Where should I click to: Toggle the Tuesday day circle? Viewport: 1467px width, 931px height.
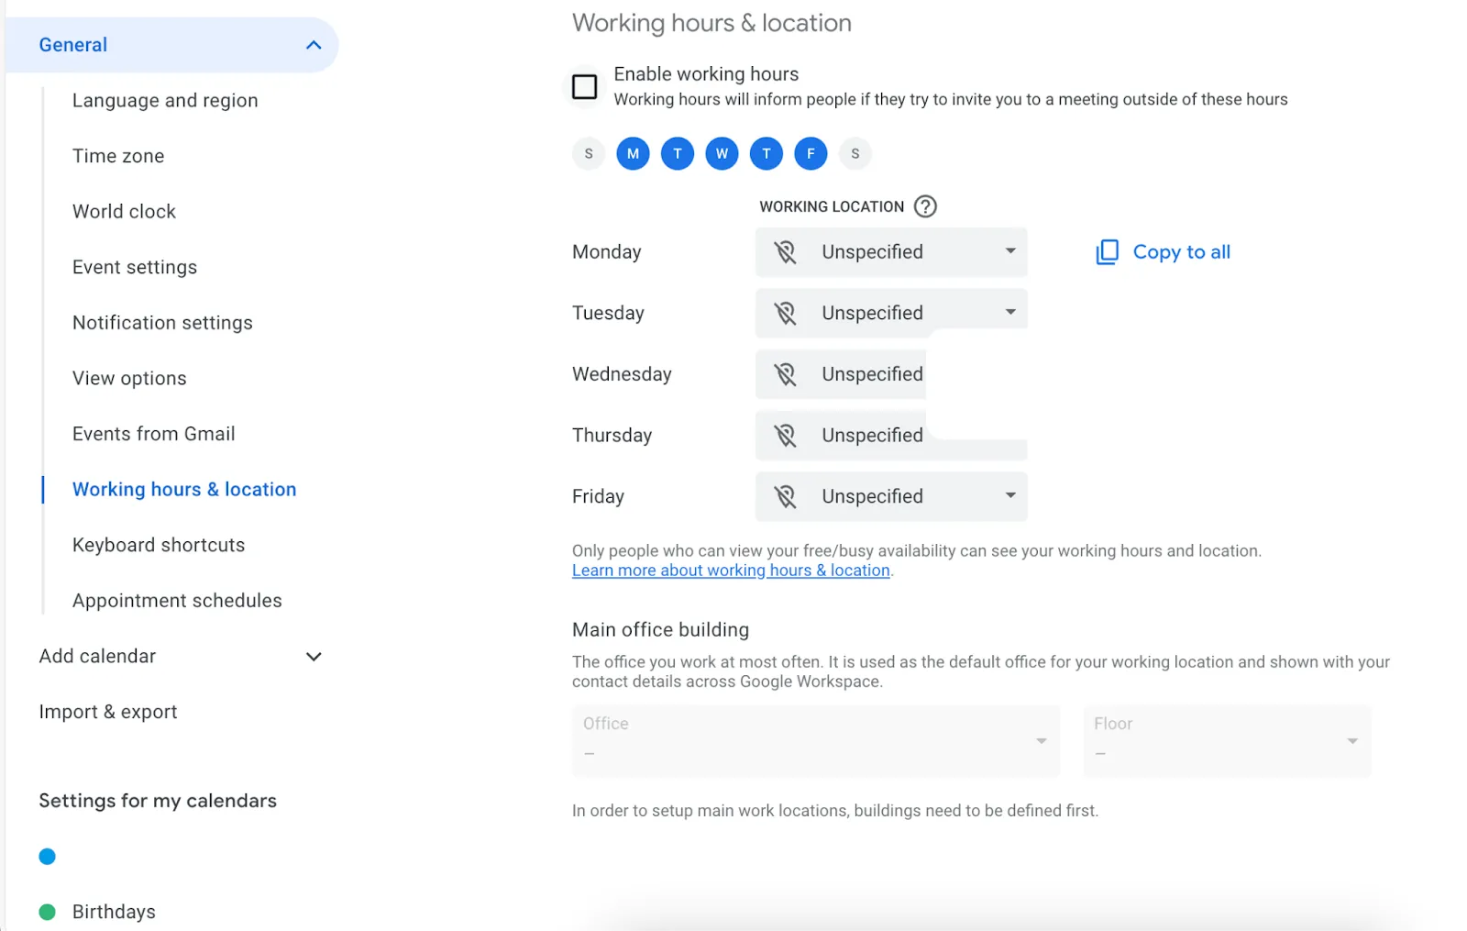click(678, 153)
